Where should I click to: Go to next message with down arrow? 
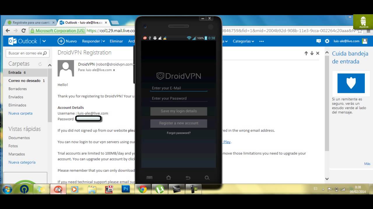(312, 53)
